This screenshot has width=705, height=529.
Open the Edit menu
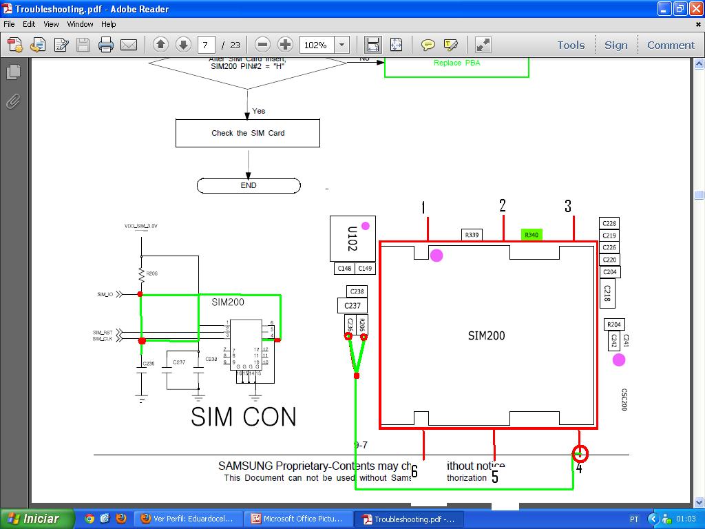[x=29, y=24]
